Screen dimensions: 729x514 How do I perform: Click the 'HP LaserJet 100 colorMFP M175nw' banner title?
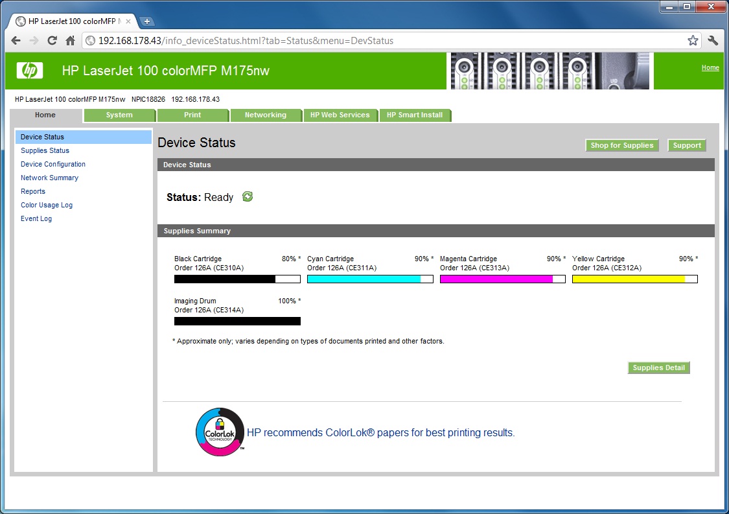click(x=165, y=71)
